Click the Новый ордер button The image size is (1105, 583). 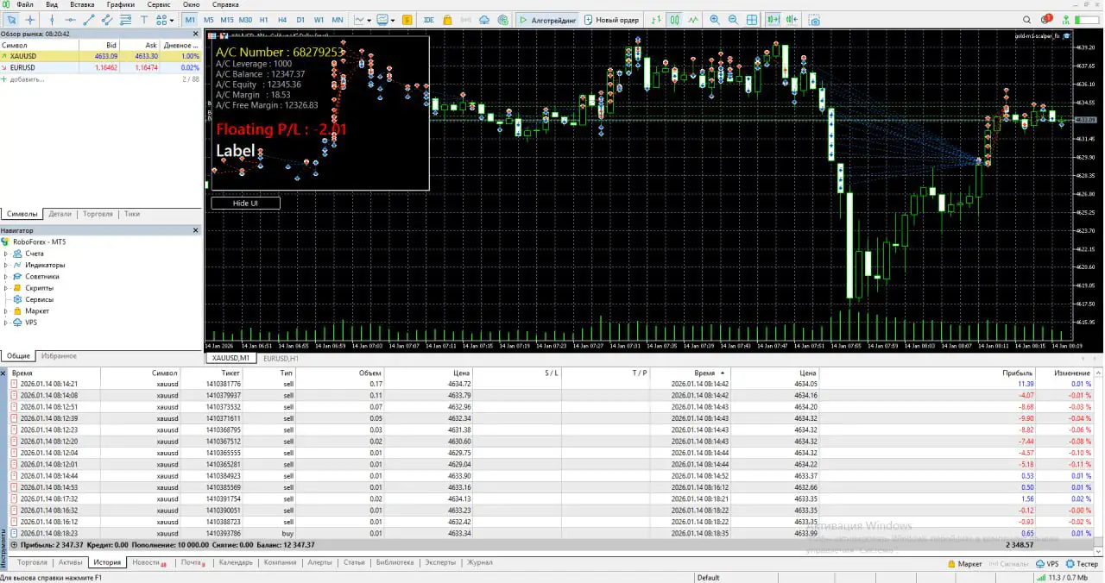611,20
